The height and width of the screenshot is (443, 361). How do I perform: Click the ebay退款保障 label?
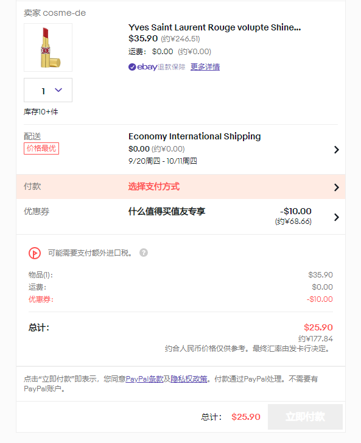coord(161,67)
